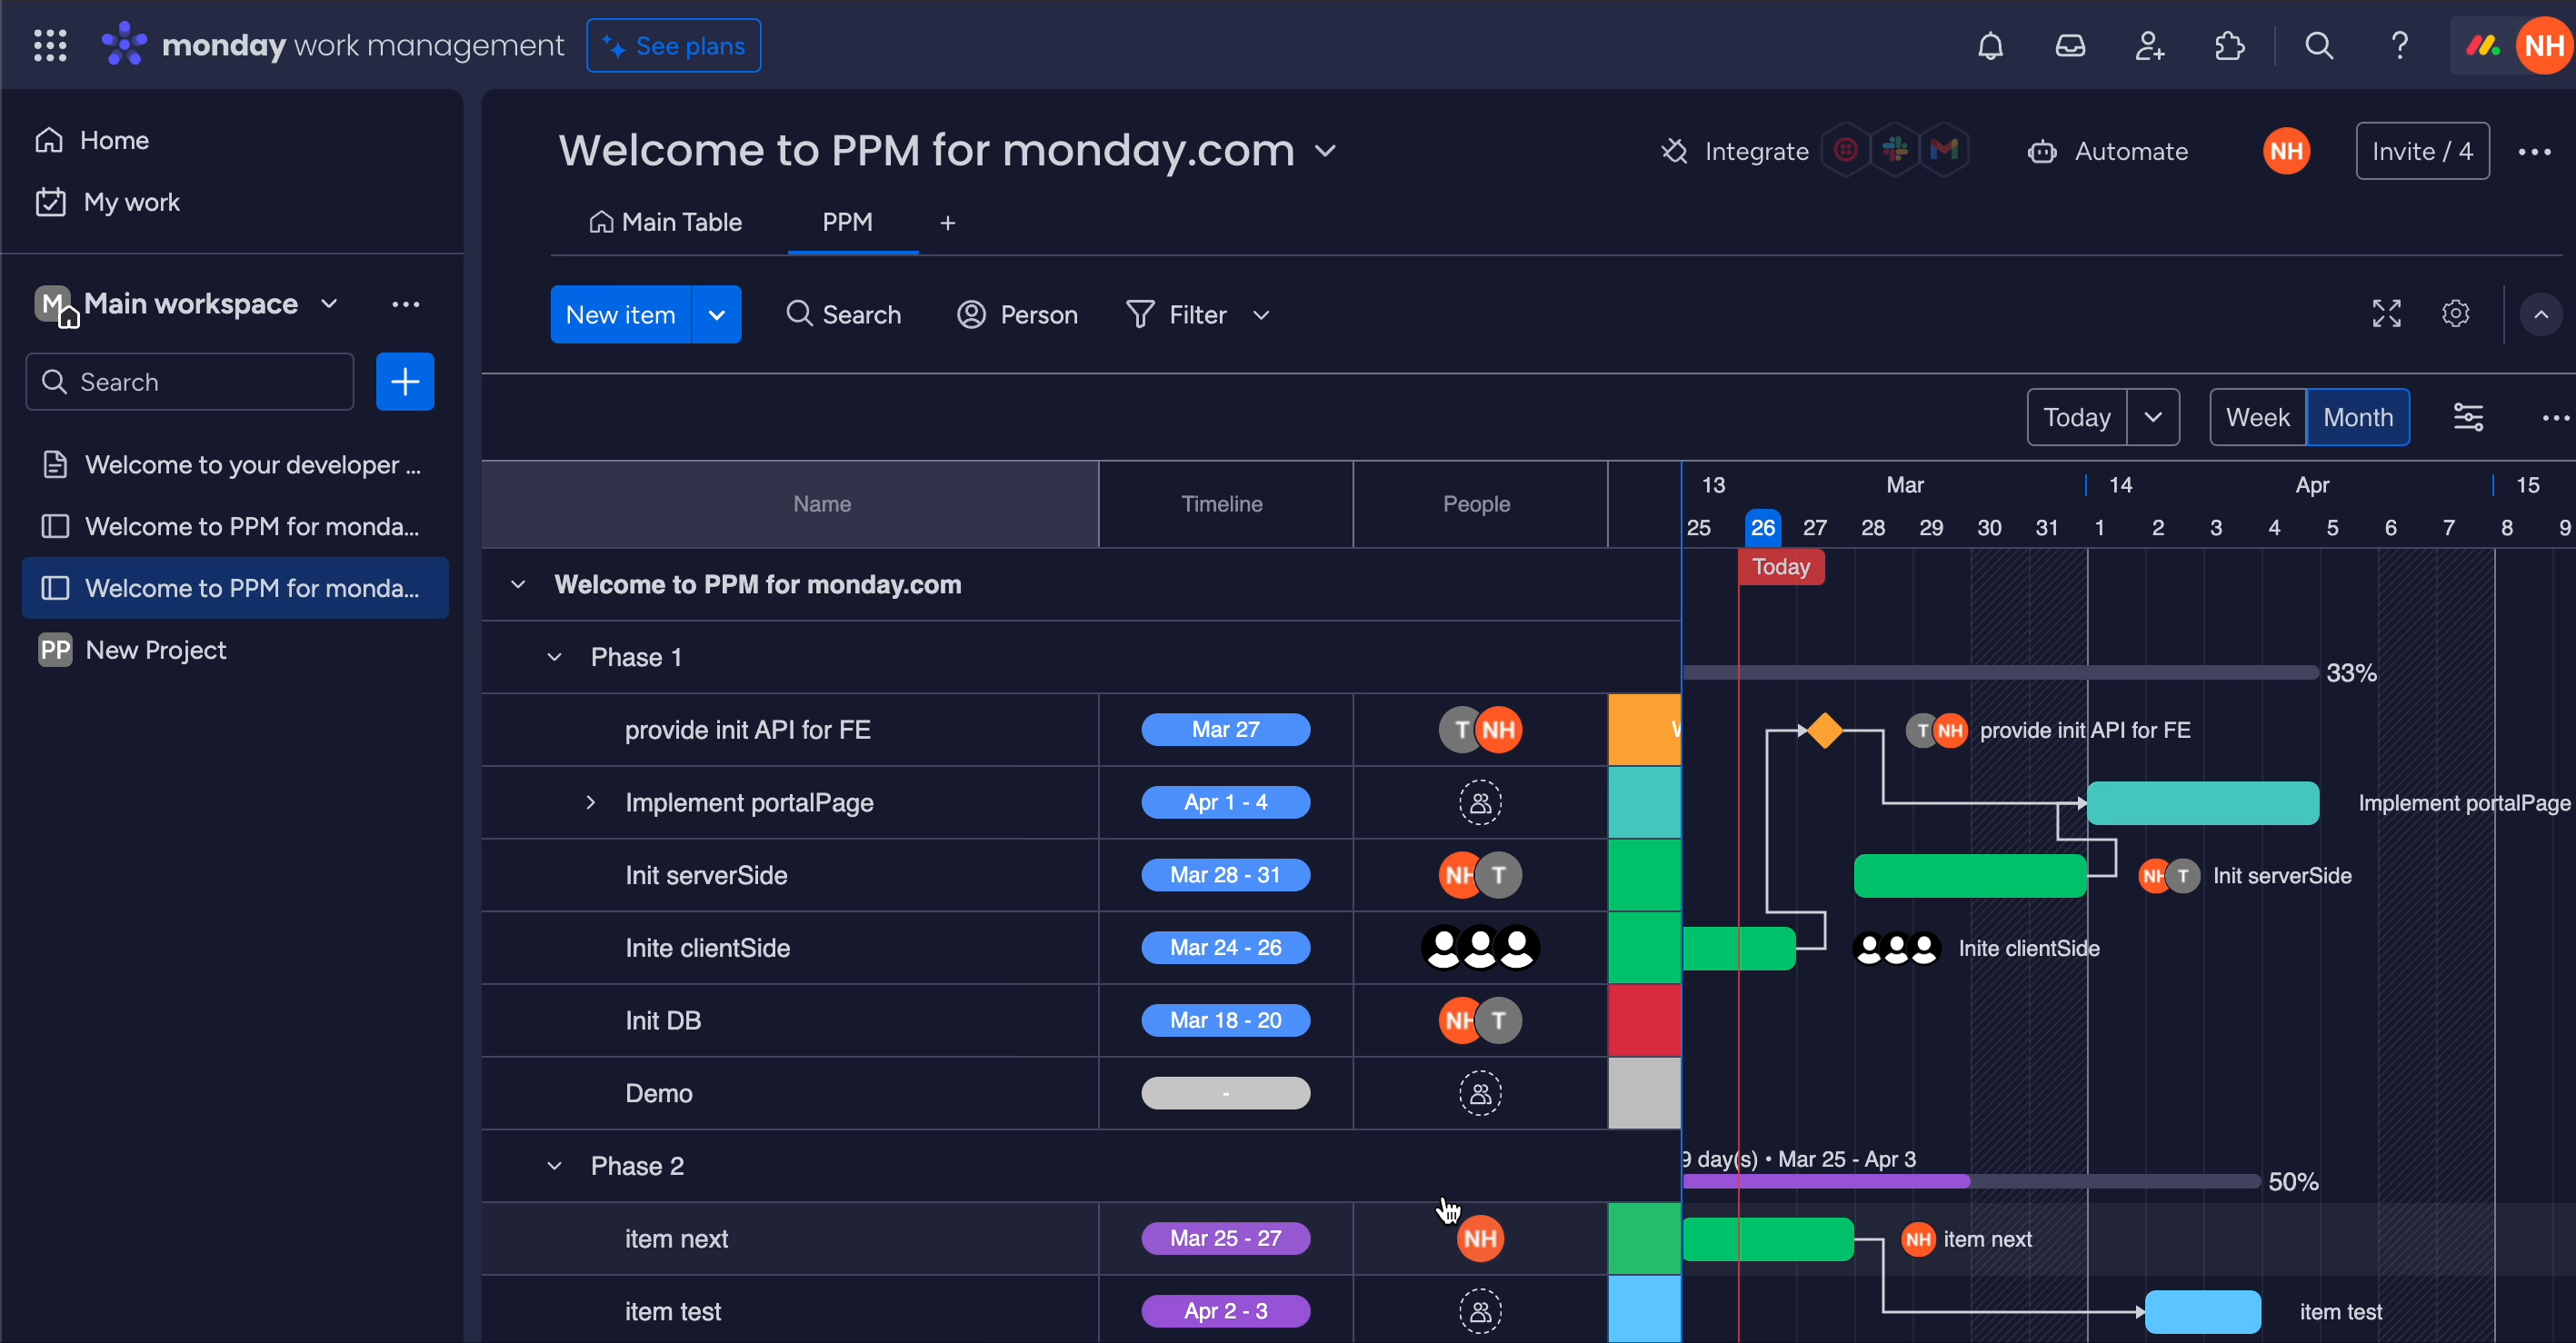Screen dimensions: 2576x1343
Task: Click the See plans button
Action: point(673,46)
